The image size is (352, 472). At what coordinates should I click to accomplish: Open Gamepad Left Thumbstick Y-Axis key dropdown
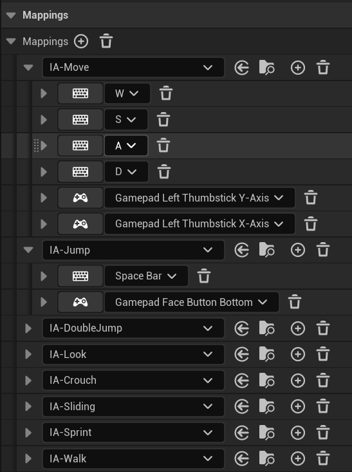tap(199, 198)
